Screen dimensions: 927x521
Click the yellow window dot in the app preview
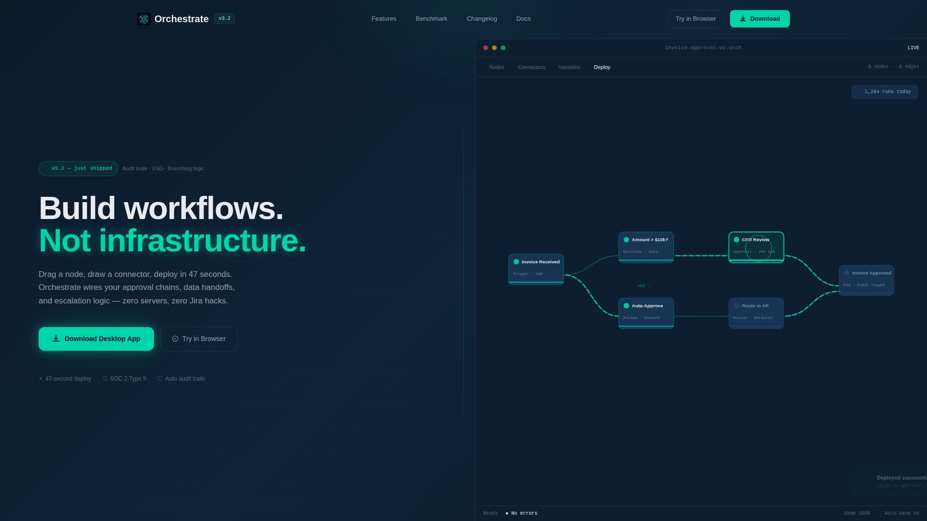(494, 48)
